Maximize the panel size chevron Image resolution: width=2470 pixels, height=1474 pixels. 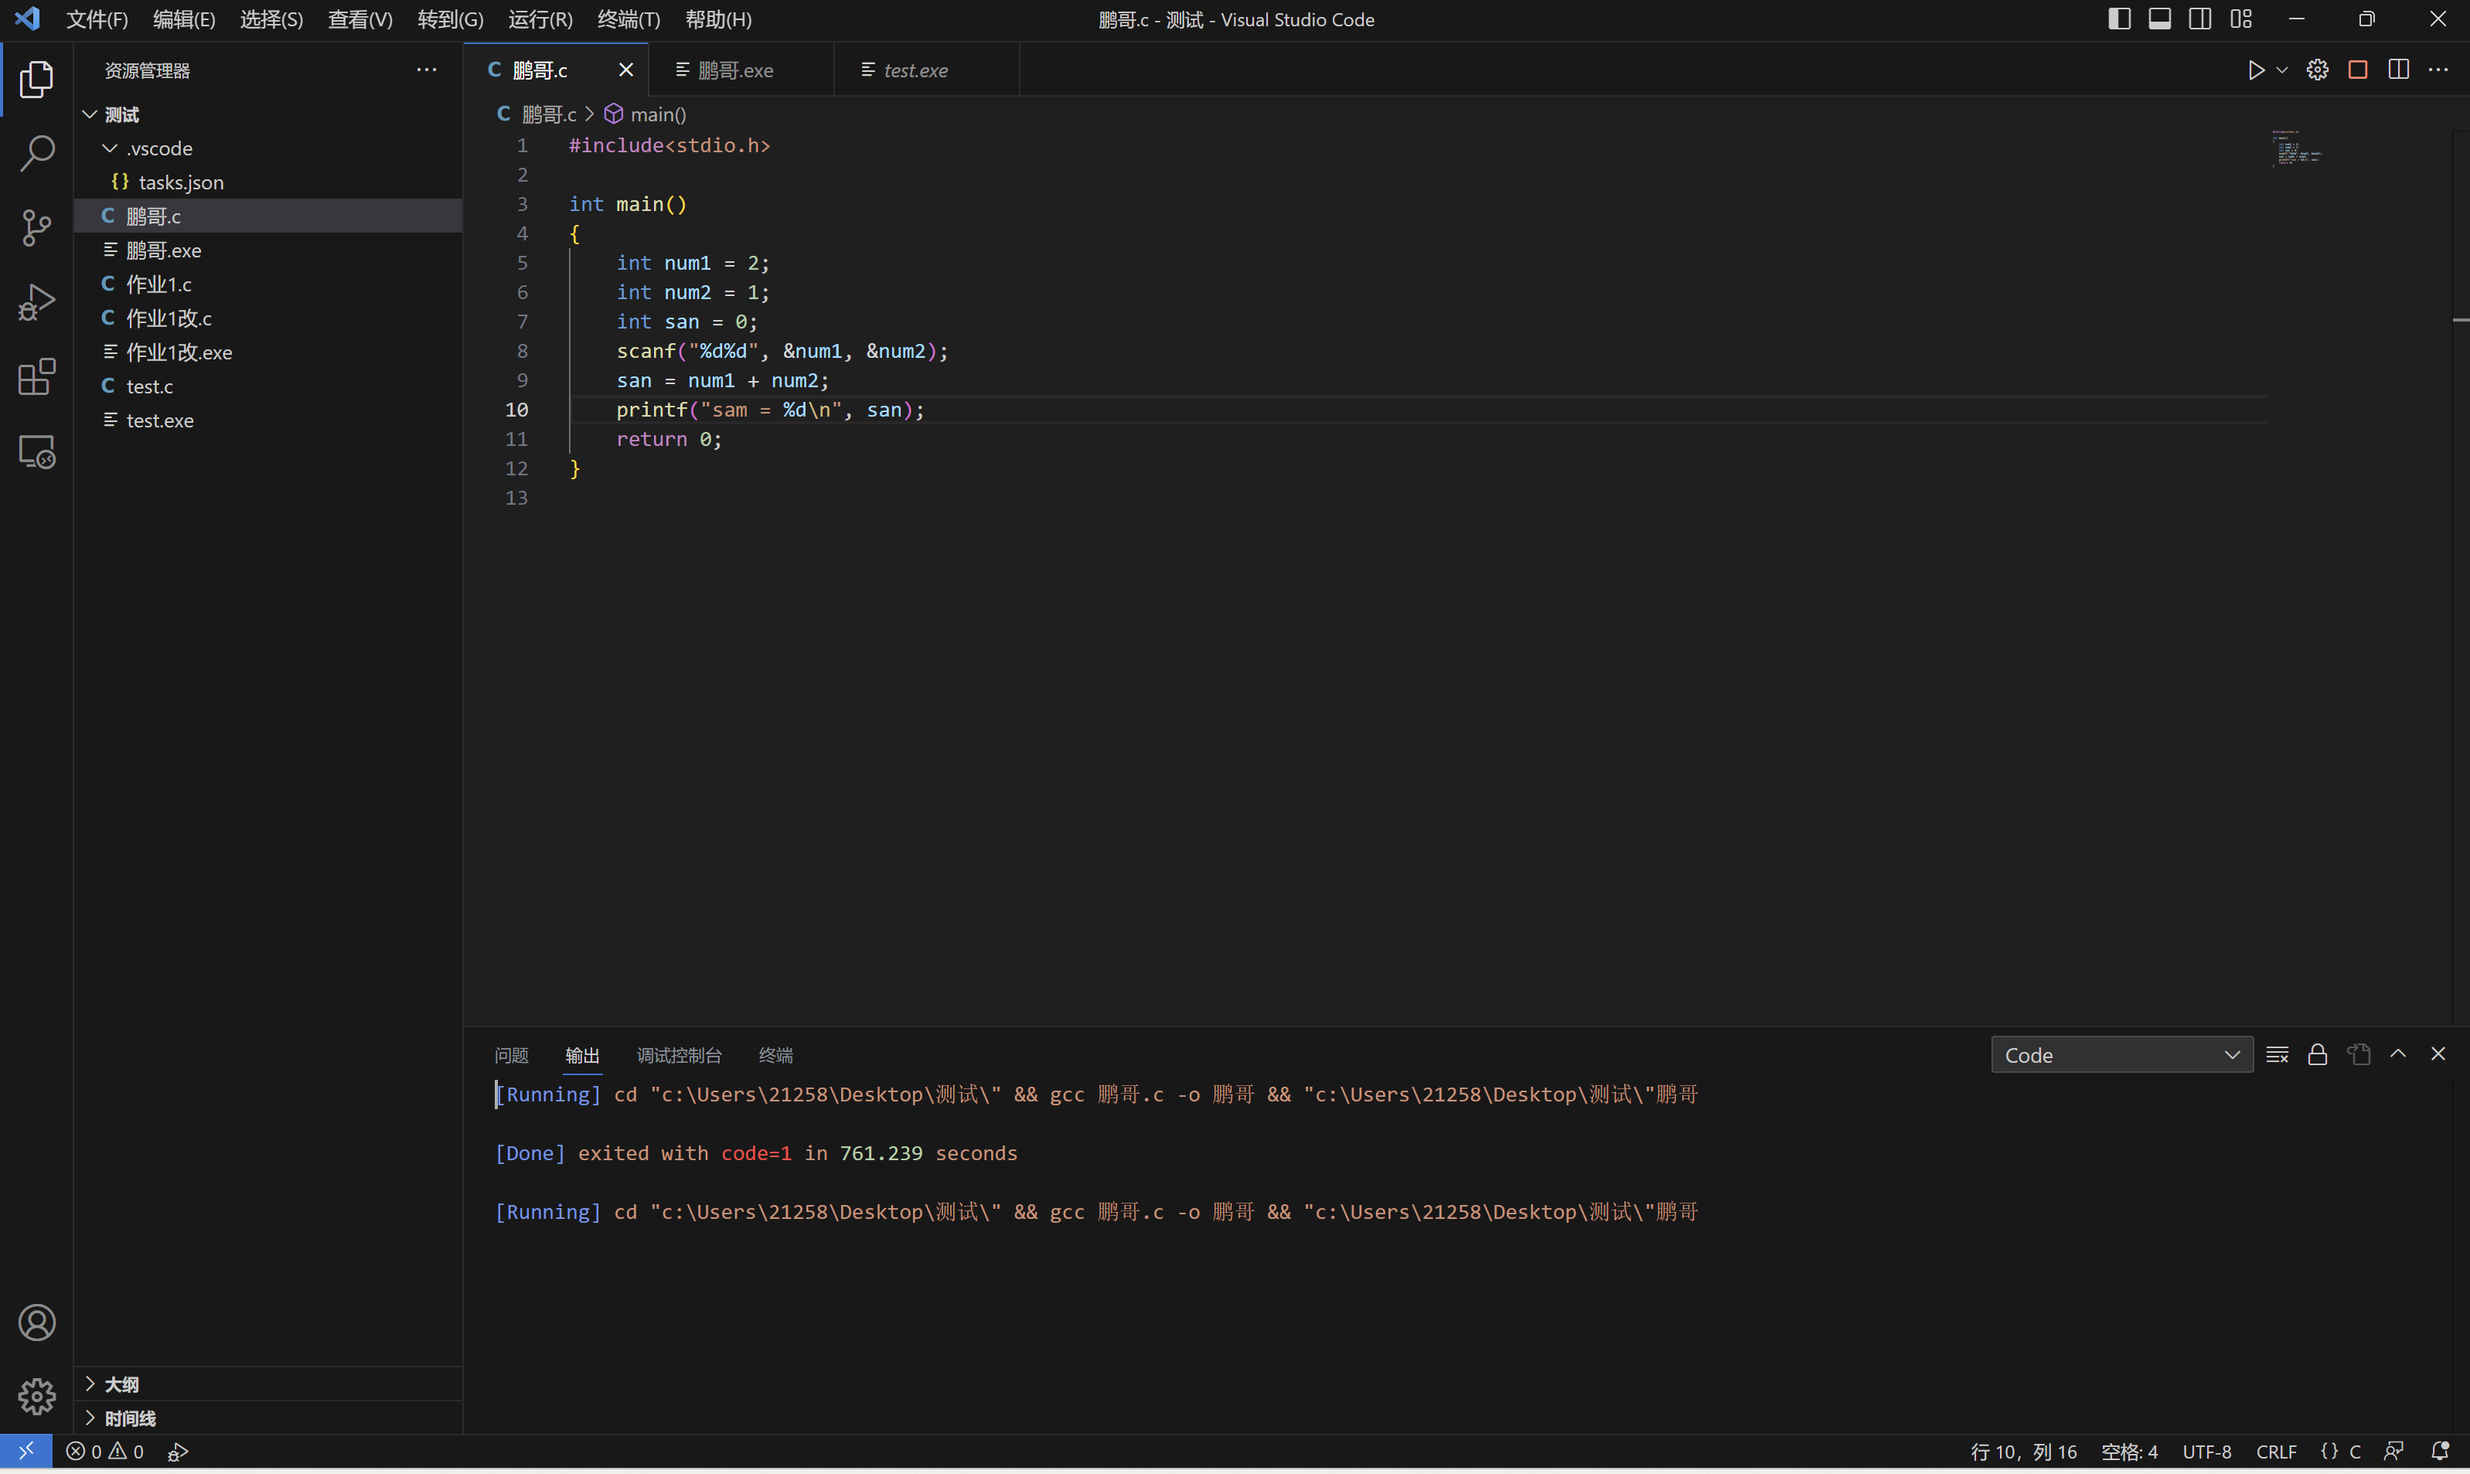click(x=2397, y=1055)
